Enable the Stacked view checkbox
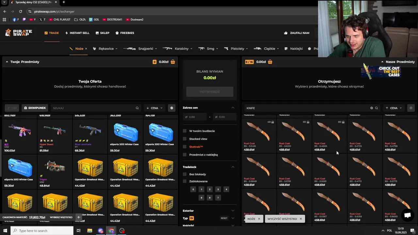The image size is (418, 235). click(x=185, y=139)
